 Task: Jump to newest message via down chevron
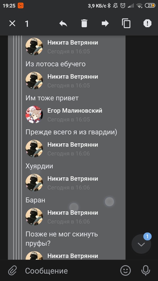pyautogui.click(x=141, y=244)
